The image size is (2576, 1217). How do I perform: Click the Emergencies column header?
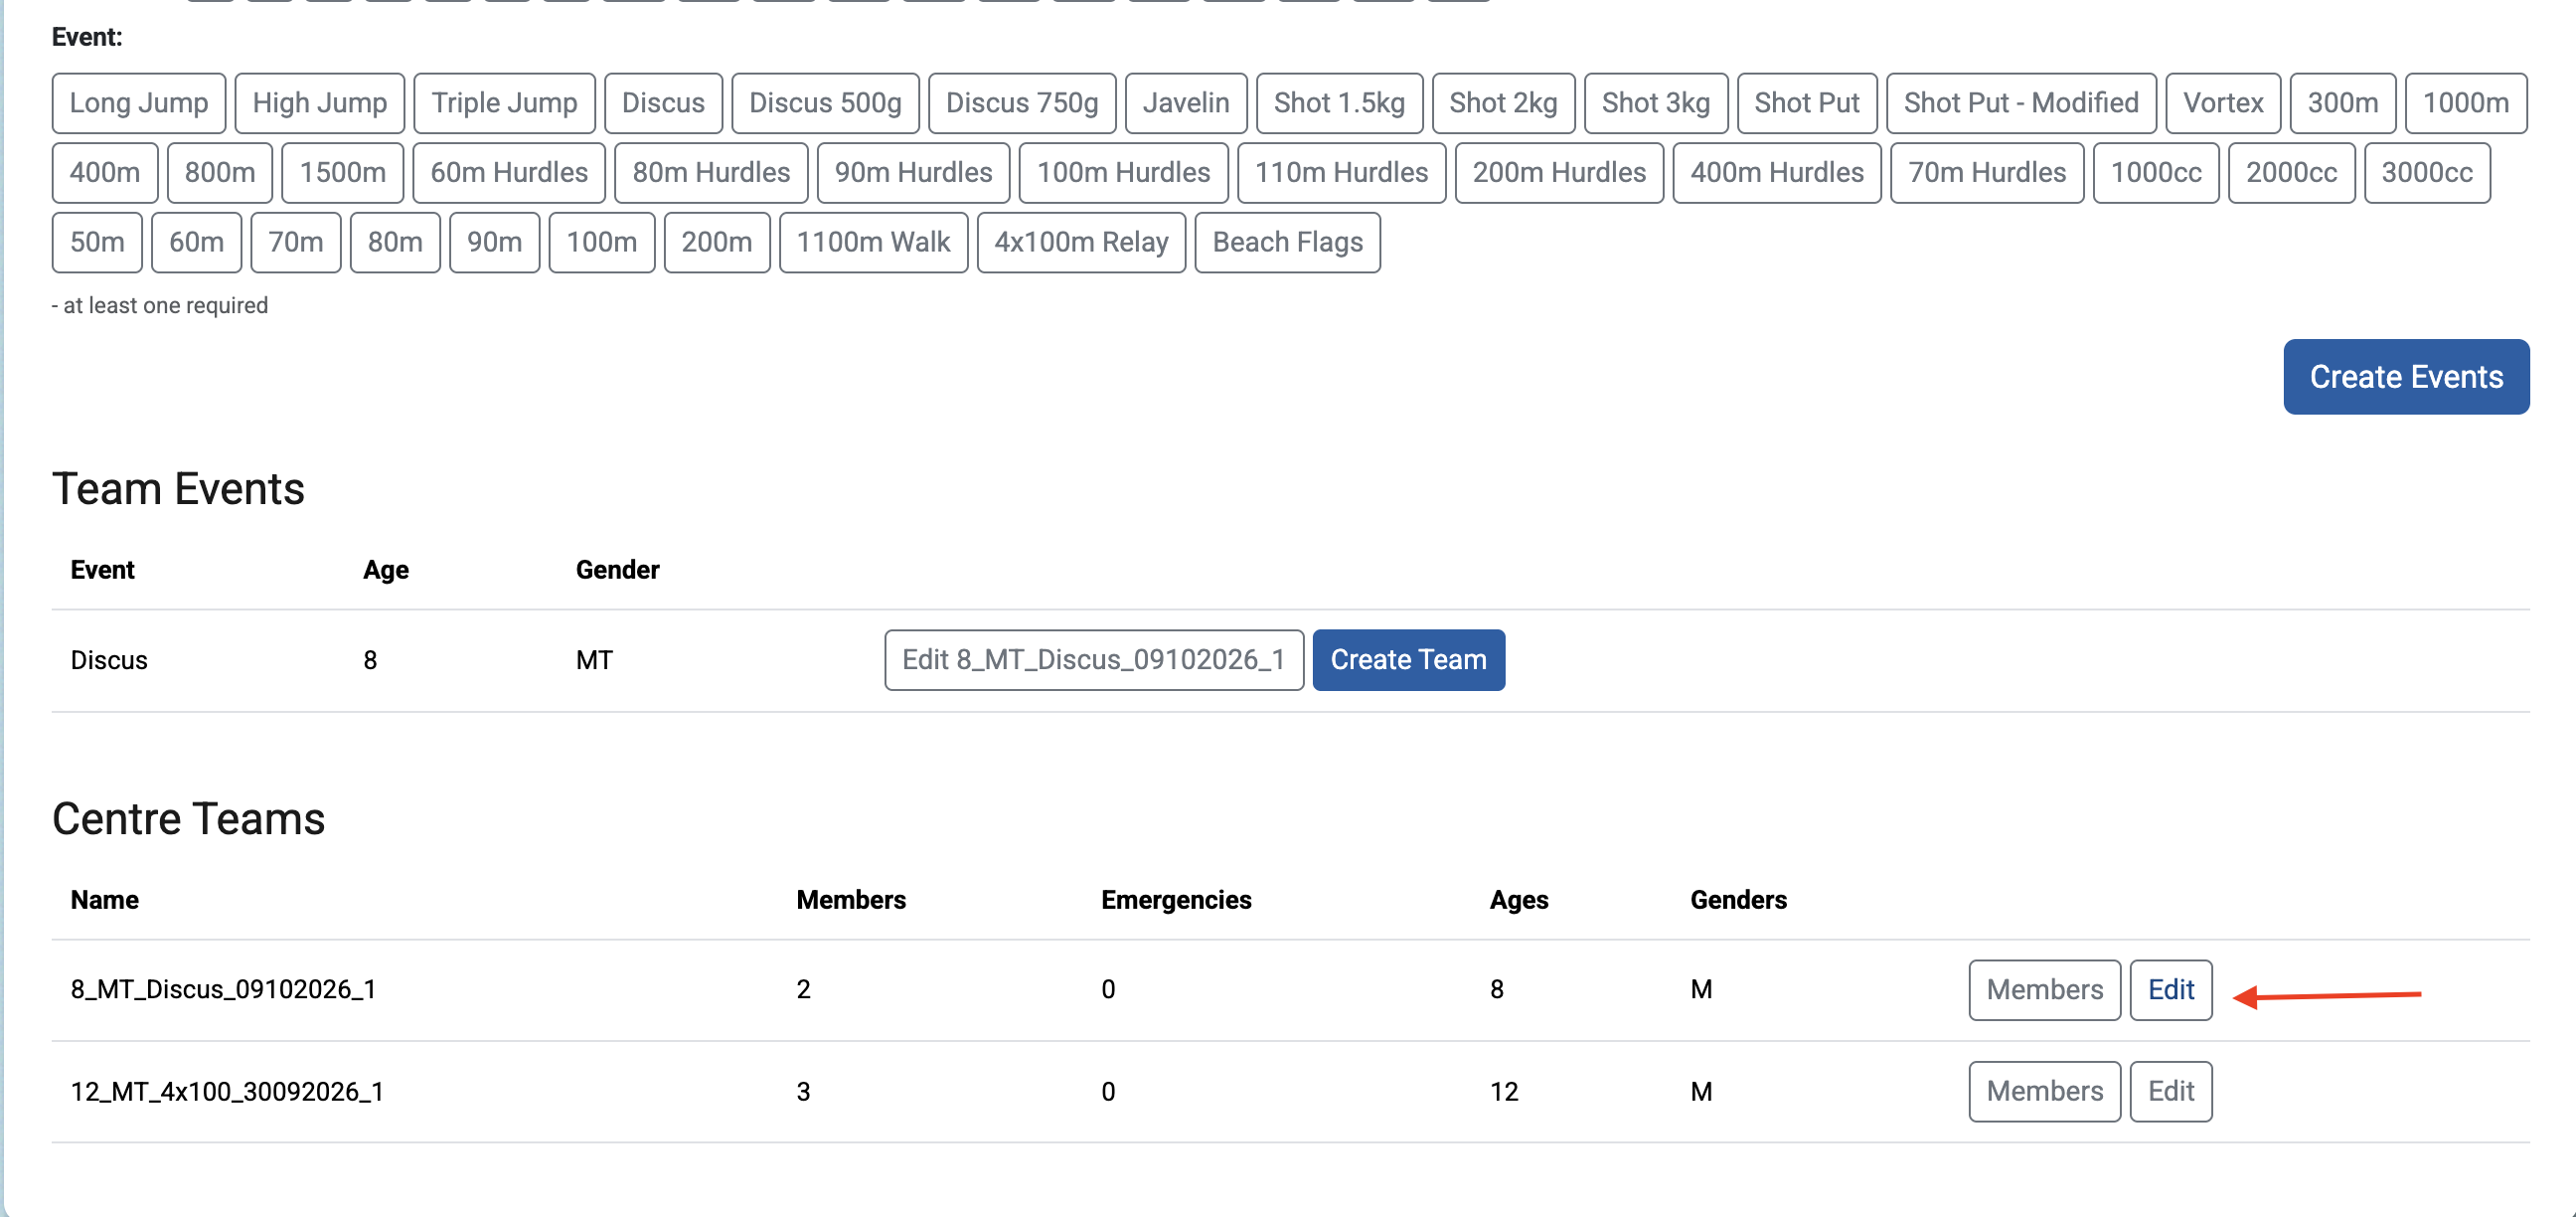click(1176, 900)
